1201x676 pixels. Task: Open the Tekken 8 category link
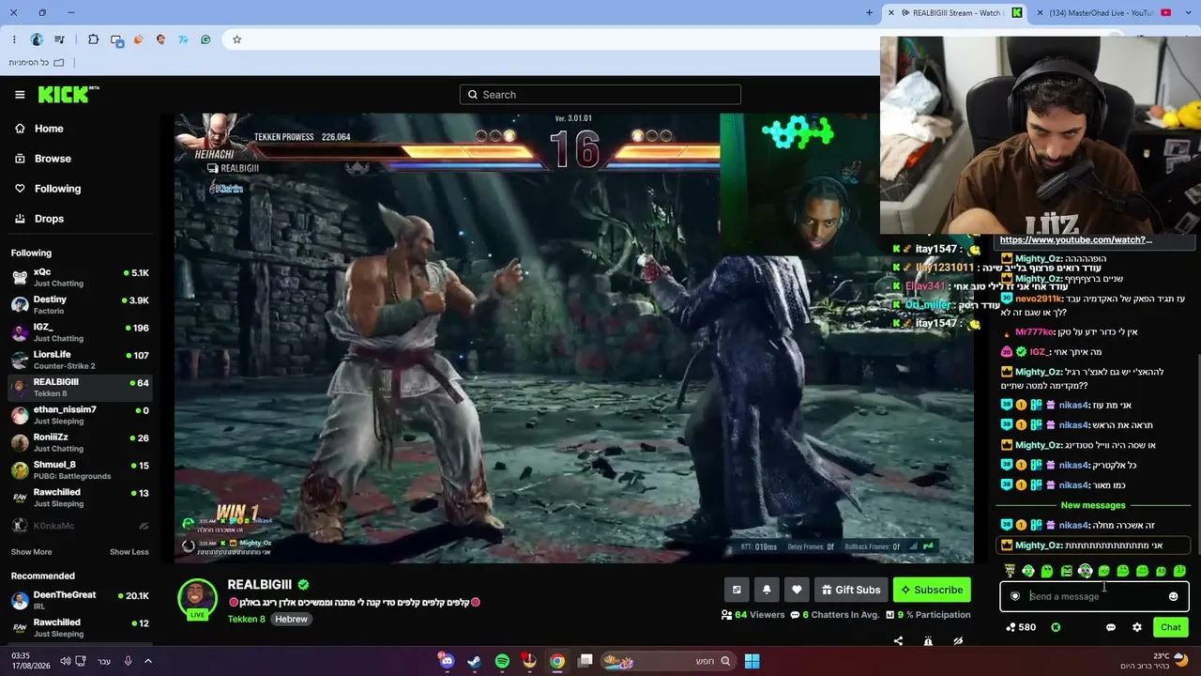click(246, 620)
